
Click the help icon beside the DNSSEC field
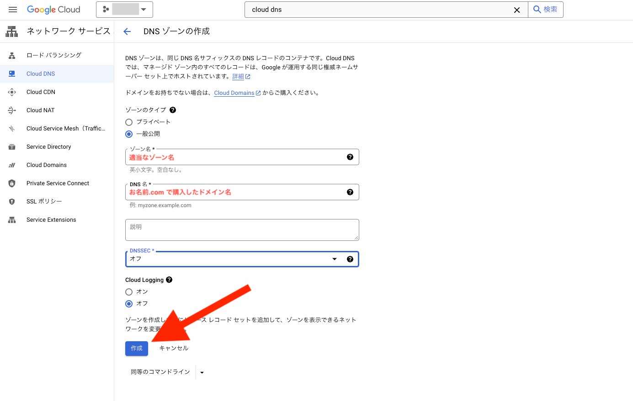click(350, 259)
